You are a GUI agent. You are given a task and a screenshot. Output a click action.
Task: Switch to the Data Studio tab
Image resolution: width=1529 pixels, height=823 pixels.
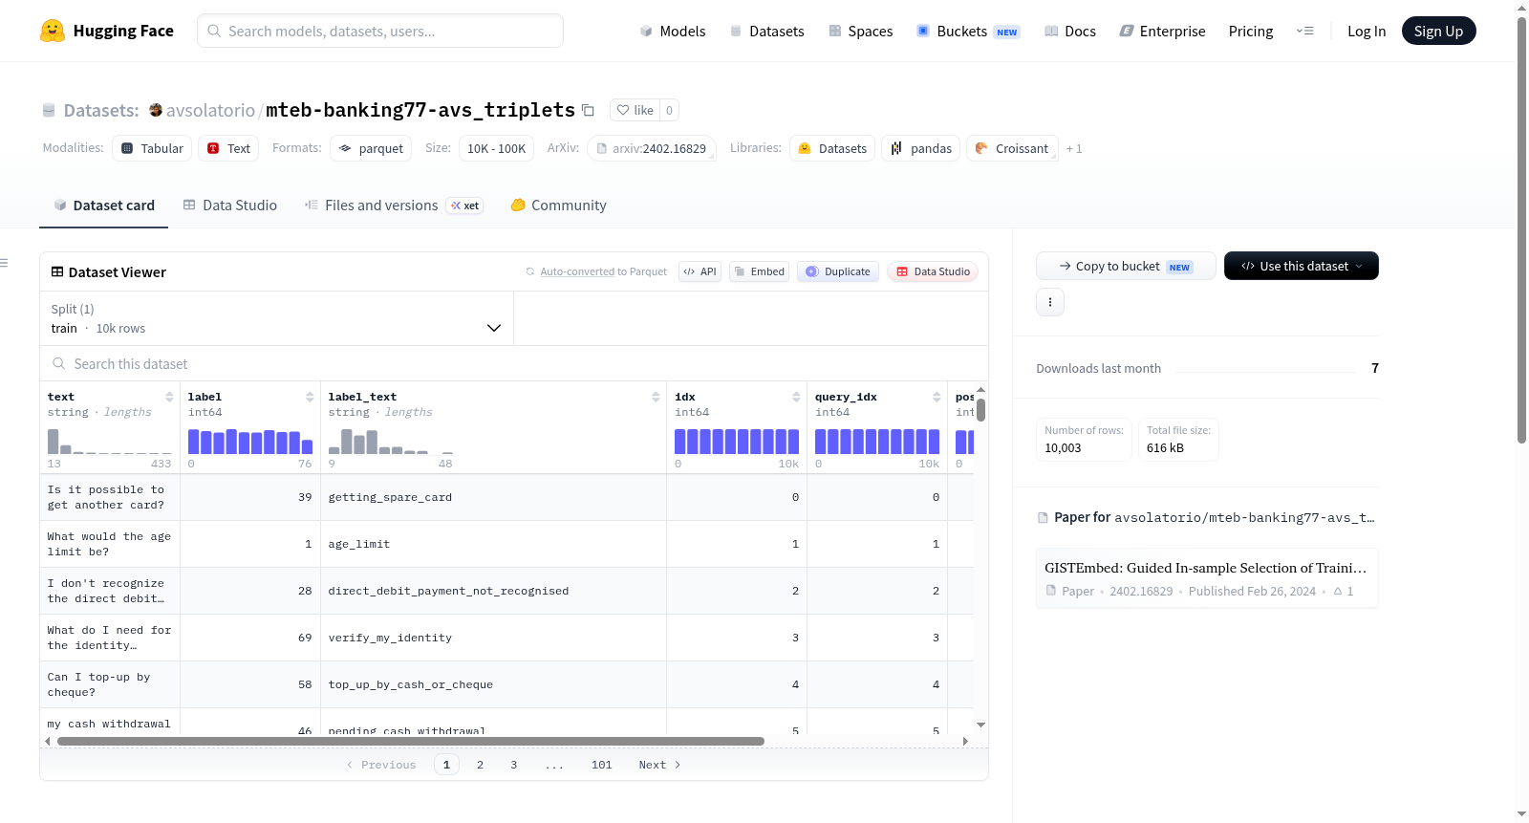pyautogui.click(x=230, y=205)
